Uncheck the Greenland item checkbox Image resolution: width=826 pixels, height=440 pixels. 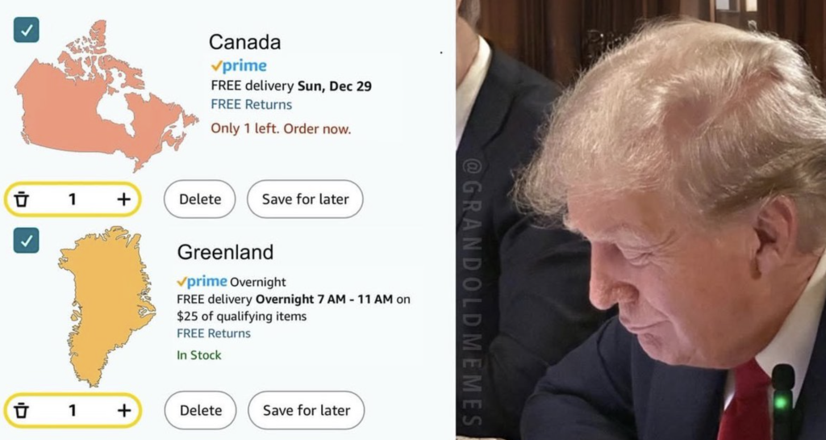click(27, 241)
